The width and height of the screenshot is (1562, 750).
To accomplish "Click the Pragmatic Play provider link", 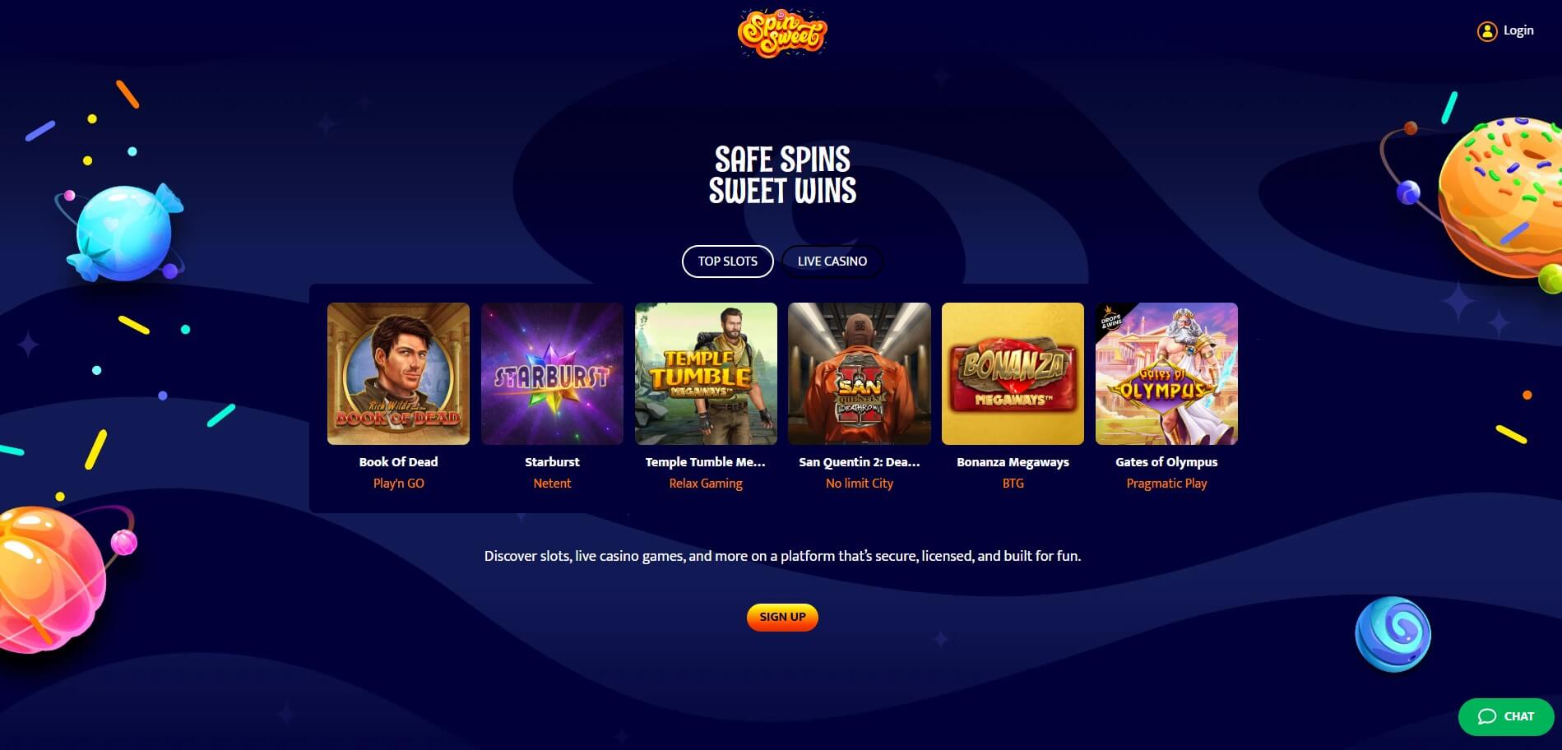I will [x=1166, y=484].
